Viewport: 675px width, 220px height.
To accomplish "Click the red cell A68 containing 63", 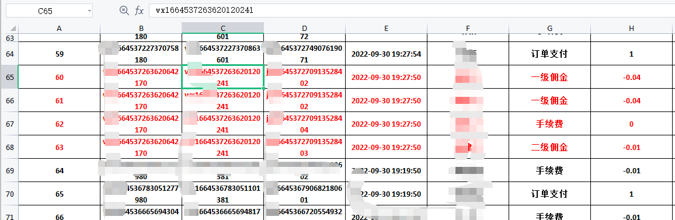I will (x=60, y=147).
